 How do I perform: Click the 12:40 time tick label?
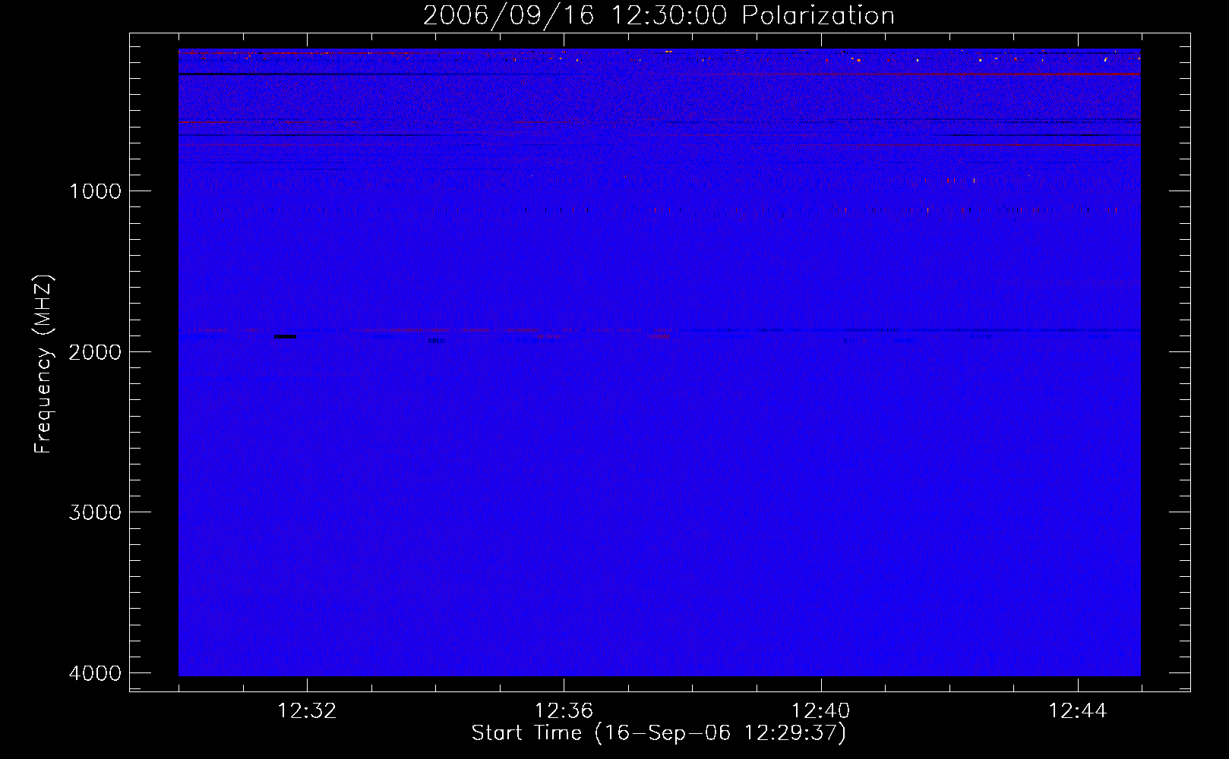[820, 711]
